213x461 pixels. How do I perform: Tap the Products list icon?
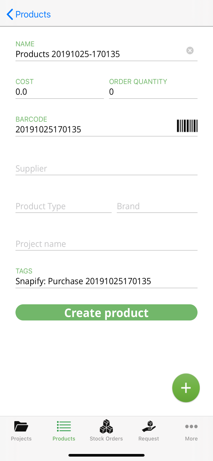pyautogui.click(x=64, y=426)
